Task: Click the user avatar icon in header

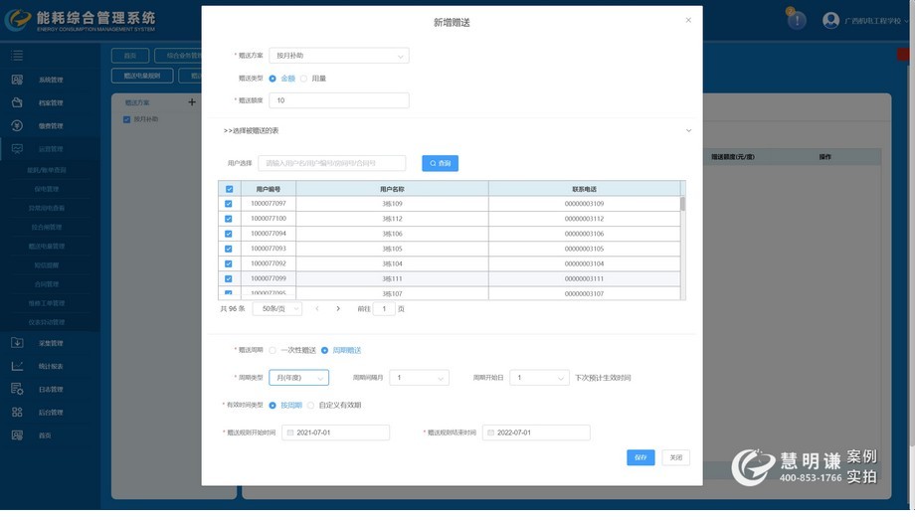Action: (x=830, y=20)
